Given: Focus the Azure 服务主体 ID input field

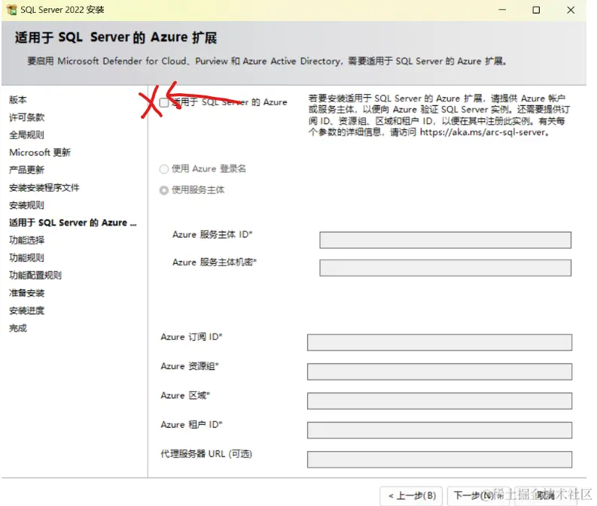Looking at the screenshot, I should coord(445,241).
